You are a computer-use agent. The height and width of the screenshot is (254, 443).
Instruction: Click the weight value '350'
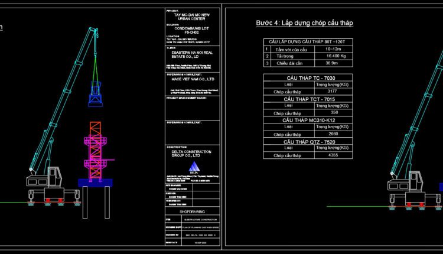coord(334,112)
